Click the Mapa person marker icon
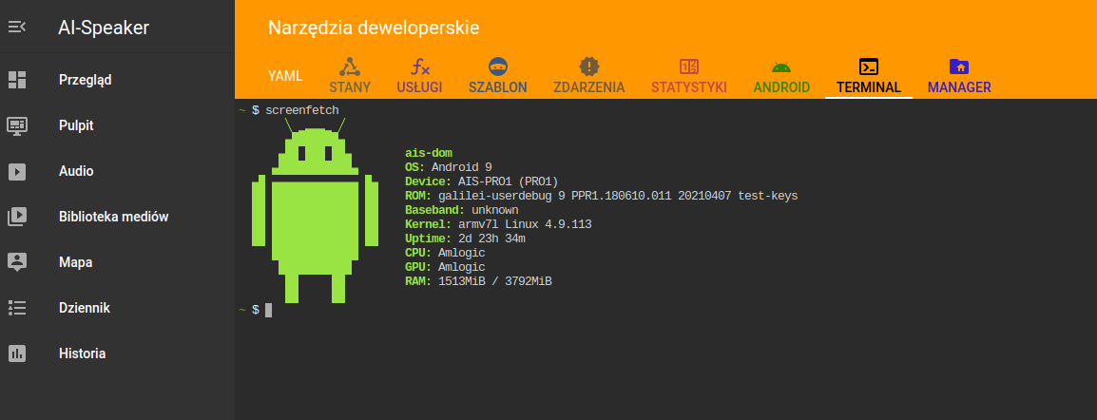 (17, 262)
